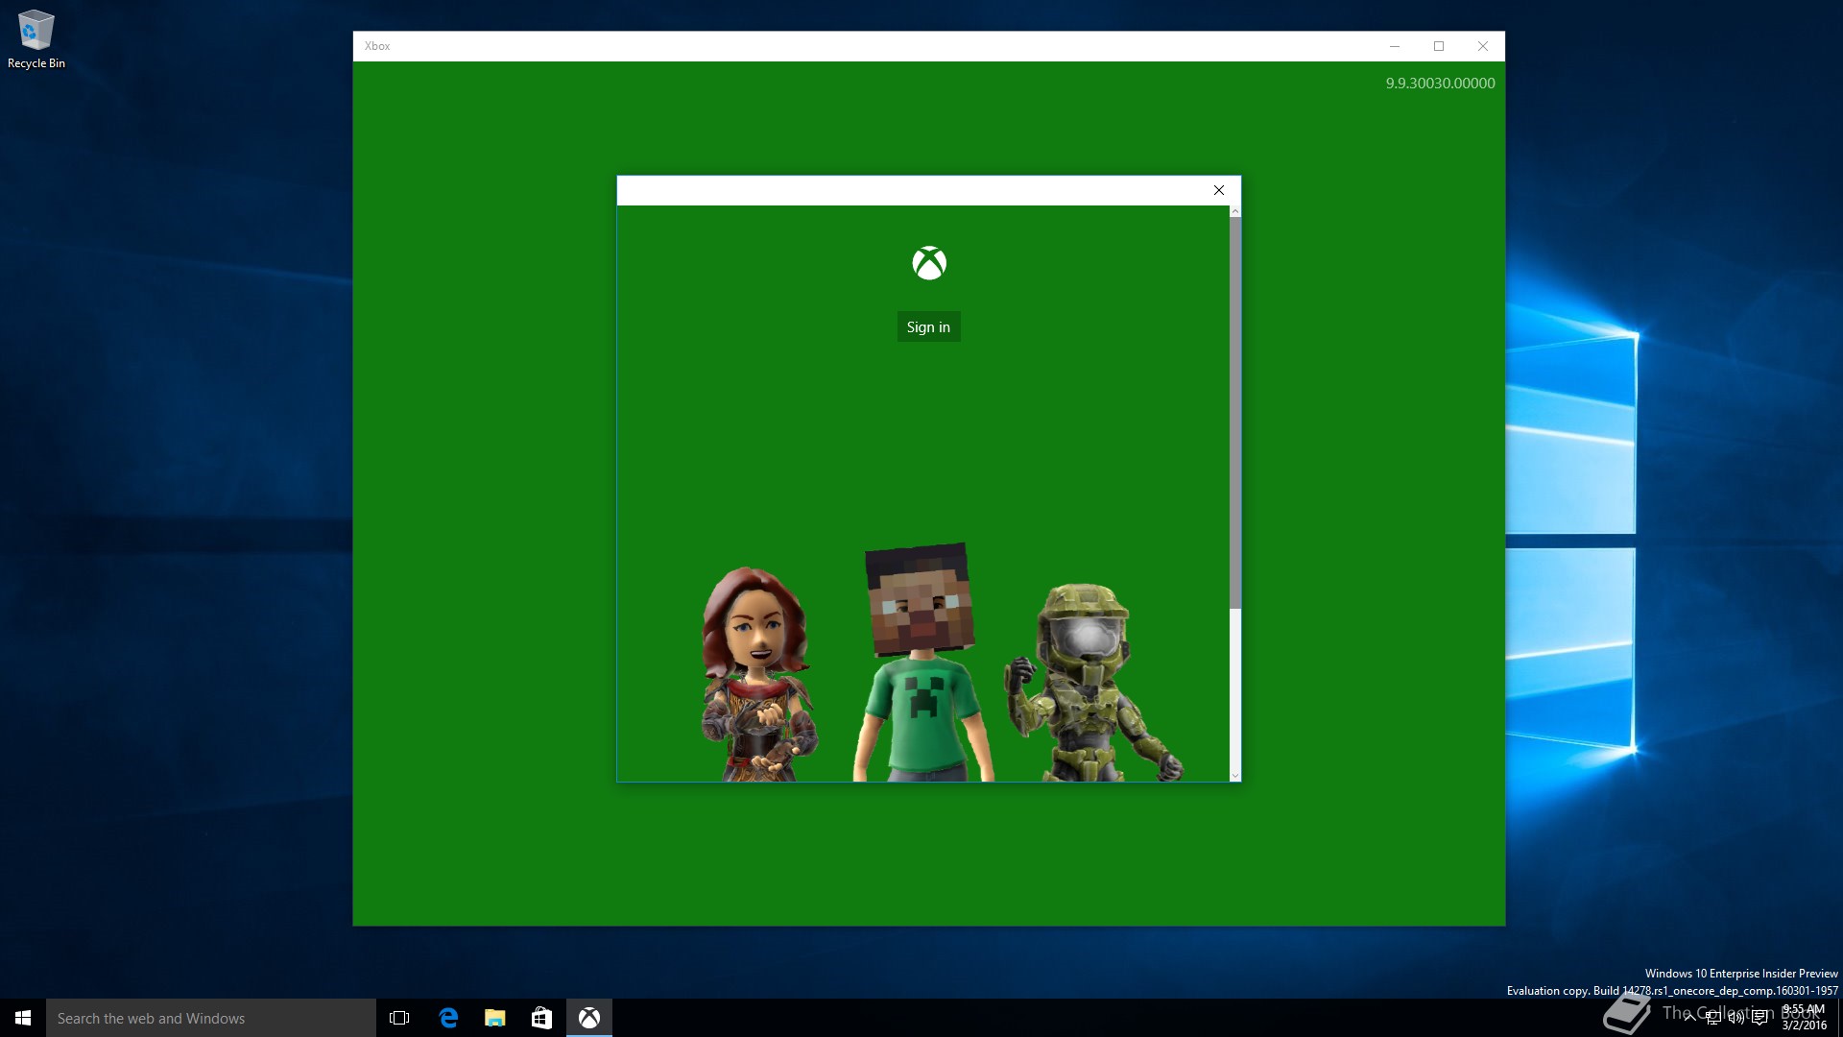This screenshot has height=1037, width=1843.
Task: Open the network status tray icon
Action: coord(1713,1018)
